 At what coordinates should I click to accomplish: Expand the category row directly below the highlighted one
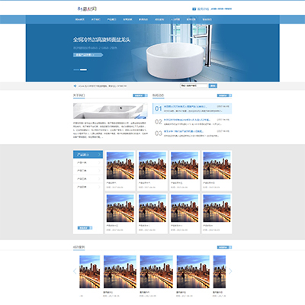point(99,162)
